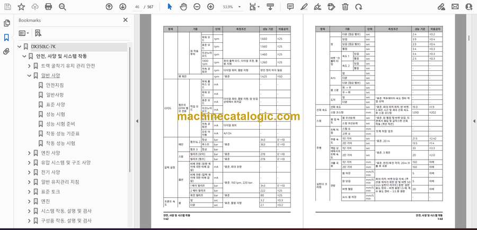The image size is (477, 230).
Task: Click the Save file icon
Action: (x=7, y=7)
